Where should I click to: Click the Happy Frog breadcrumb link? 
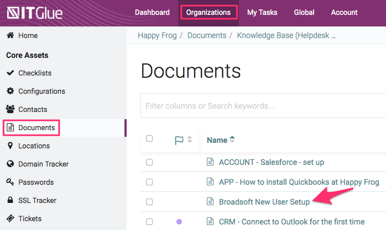(157, 35)
